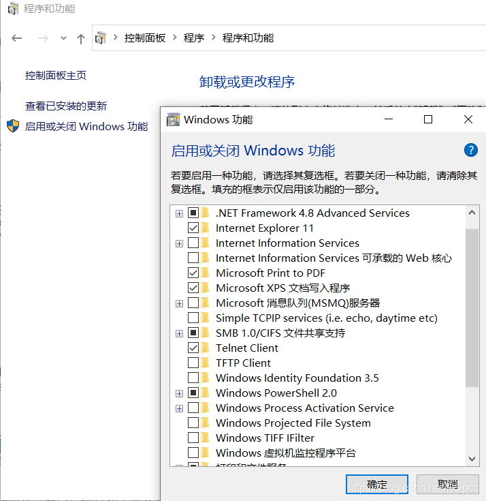The height and width of the screenshot is (501, 486).
Task: Open 查看已安装的更新 link
Action: tap(66, 106)
